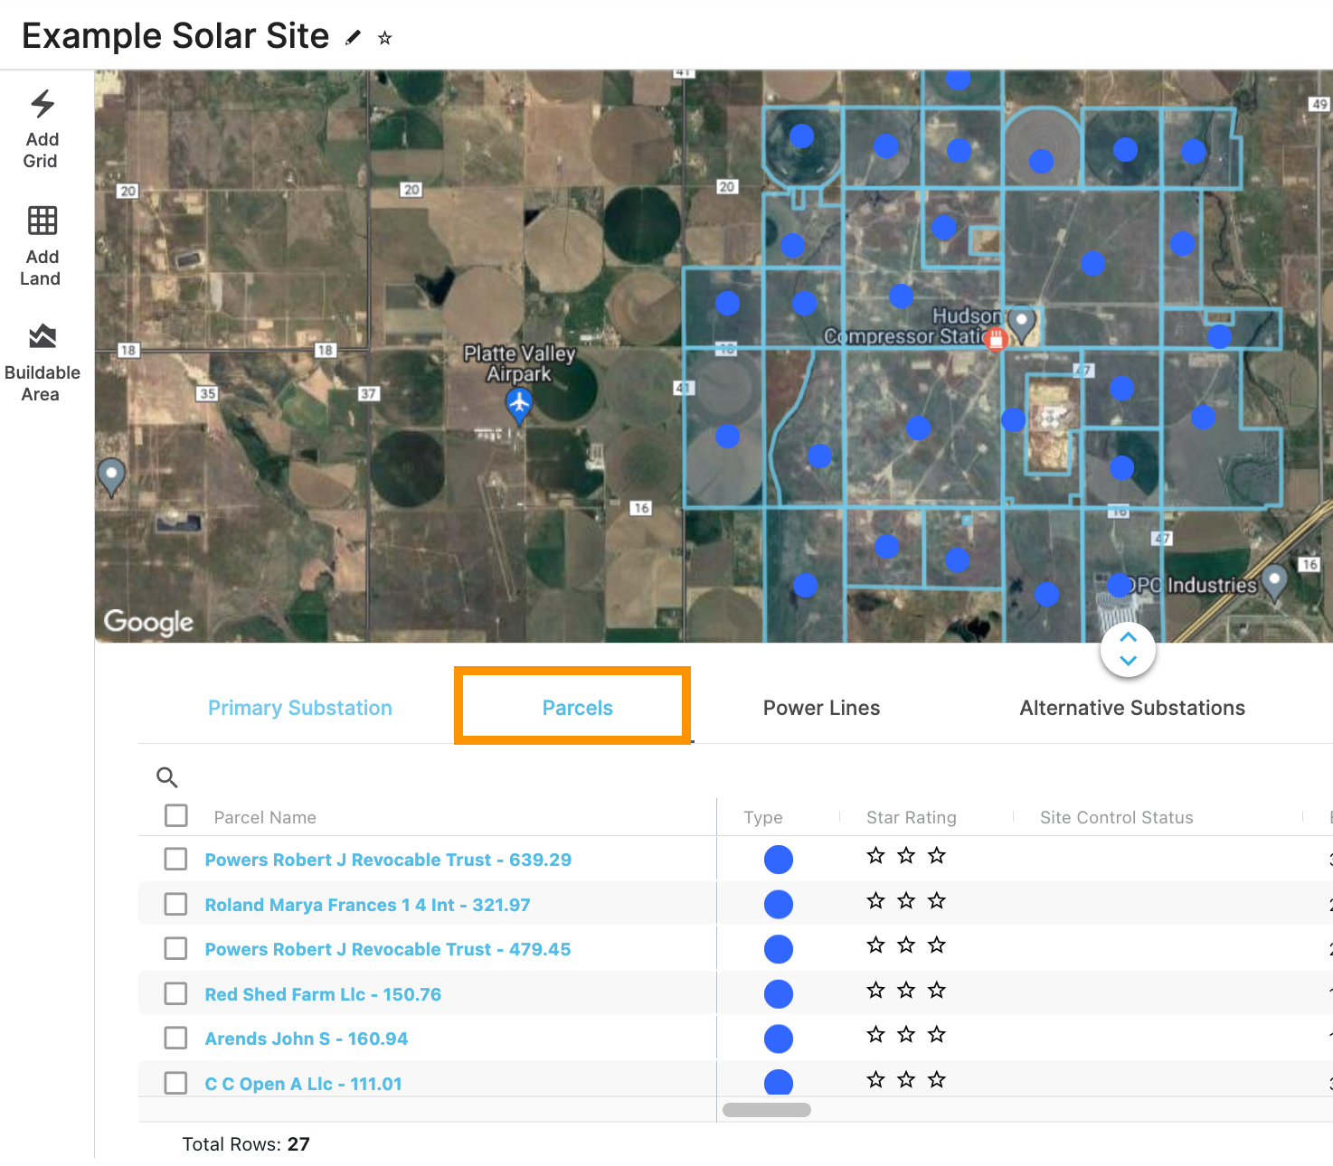This screenshot has height=1166, width=1333.
Task: Select the Buildable Area tool
Action: (x=43, y=360)
